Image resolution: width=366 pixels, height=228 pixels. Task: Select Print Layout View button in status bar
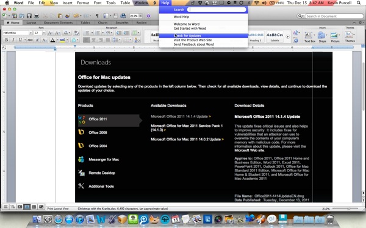(27, 207)
